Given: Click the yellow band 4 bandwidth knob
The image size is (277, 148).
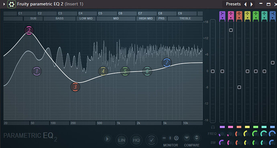Looking at the screenshot, I should pos(247,142).
